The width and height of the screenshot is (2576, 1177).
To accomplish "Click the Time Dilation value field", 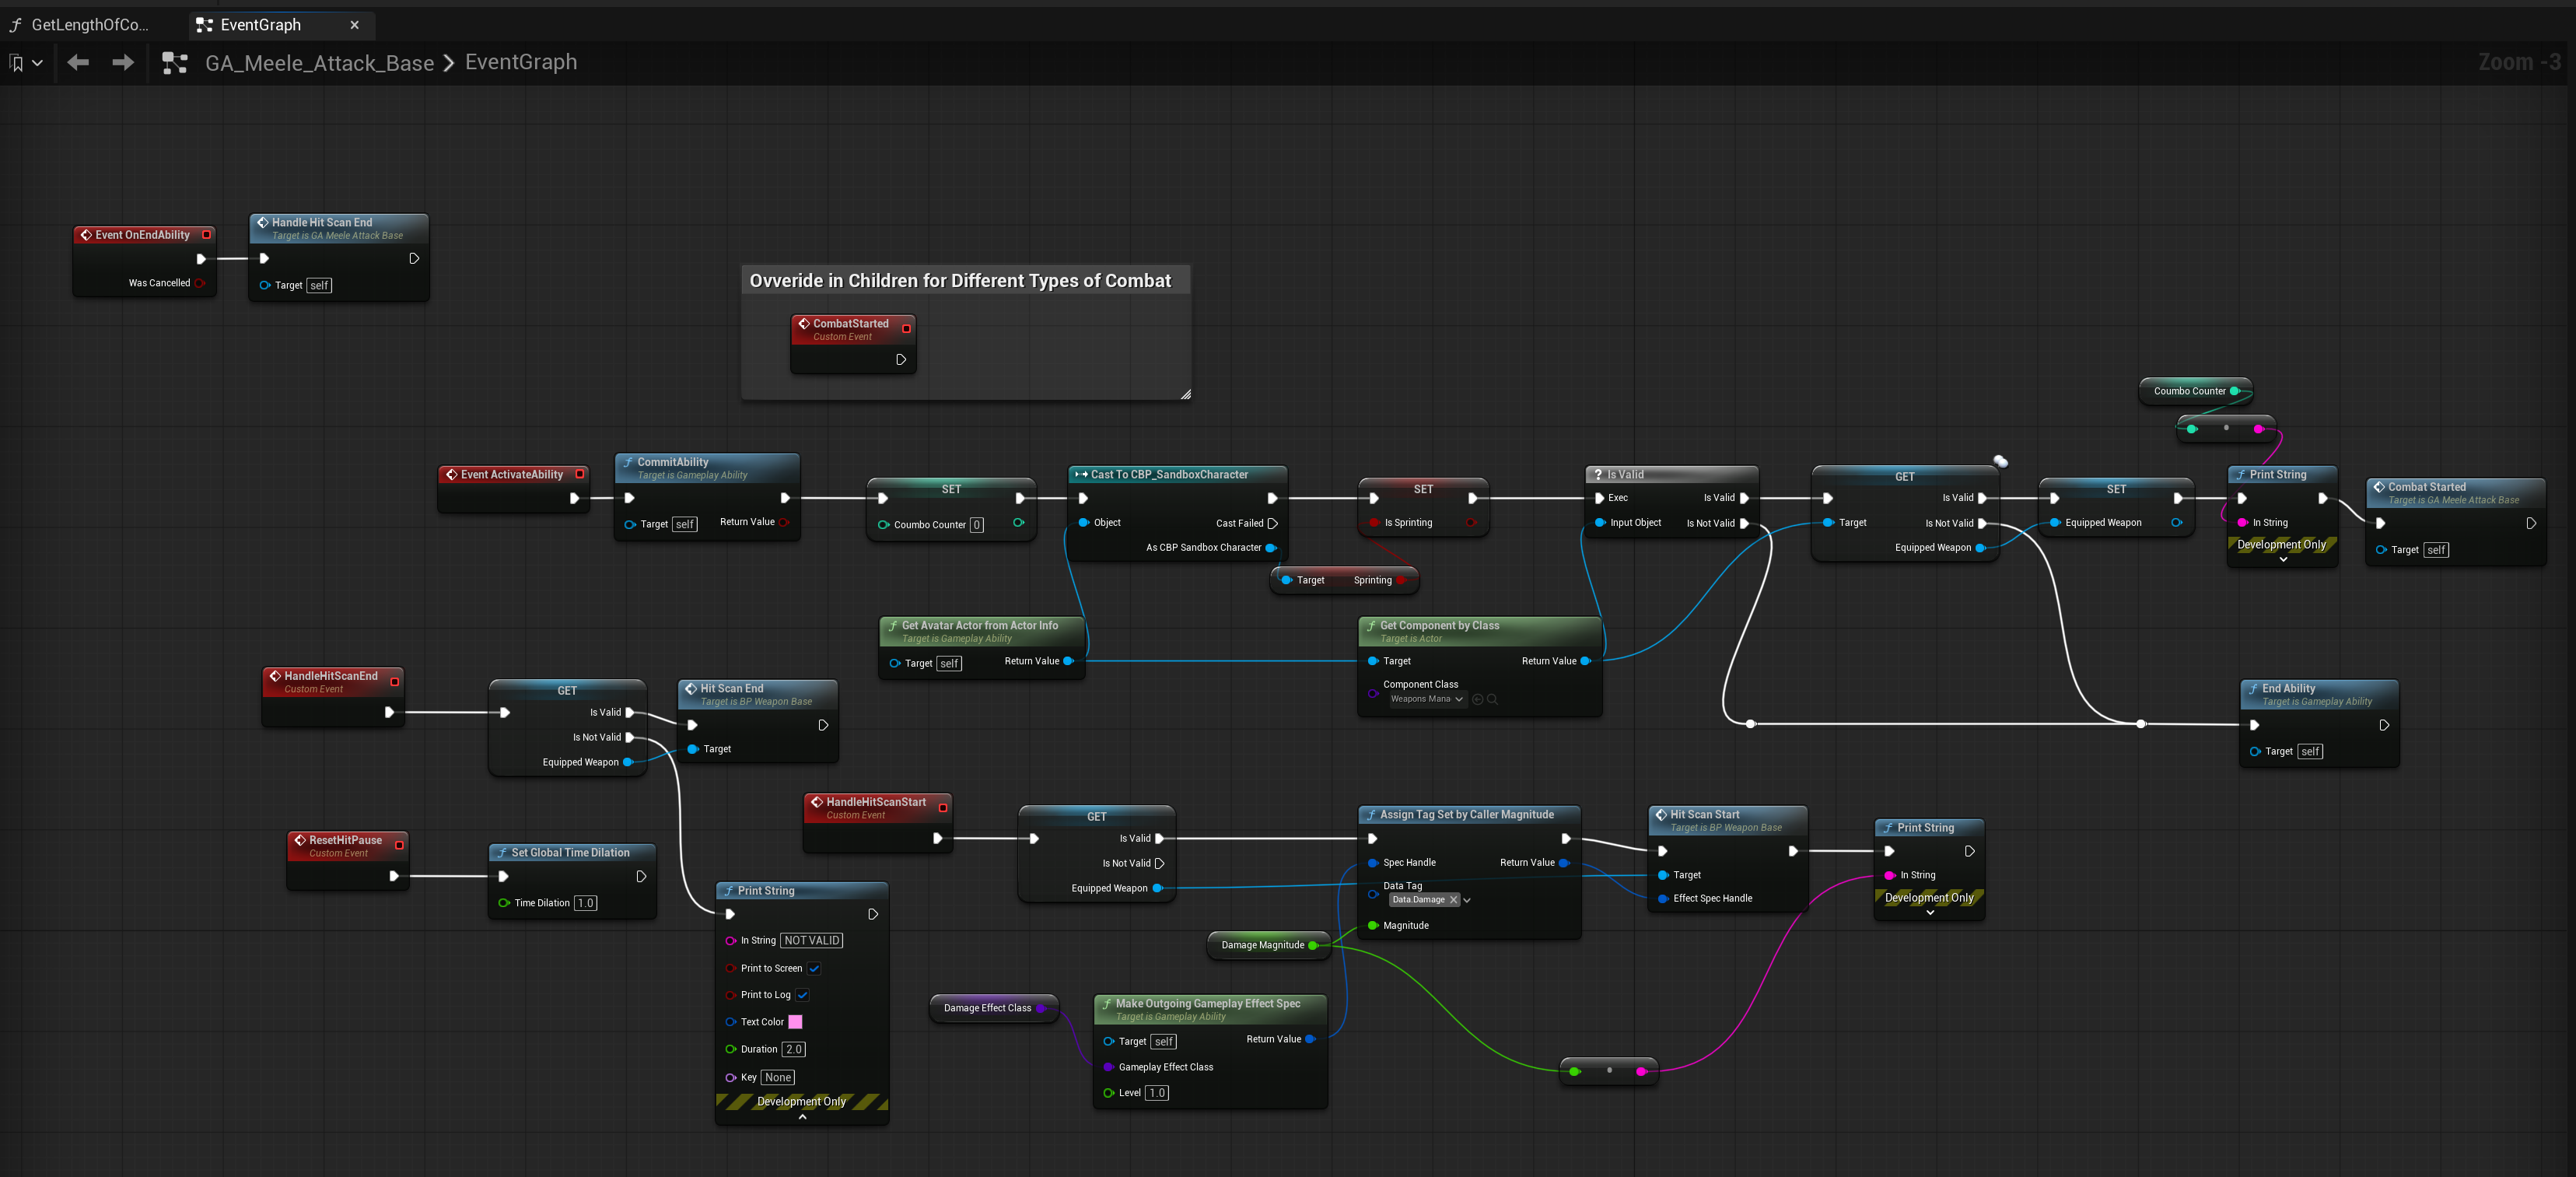I will (x=585, y=903).
